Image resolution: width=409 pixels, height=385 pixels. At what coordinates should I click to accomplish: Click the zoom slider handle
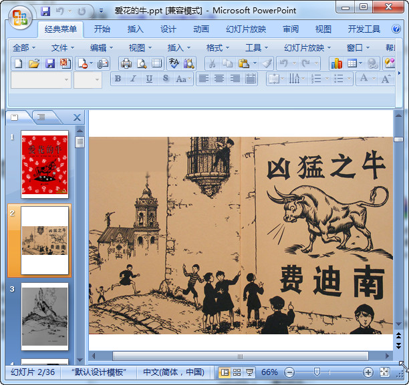pos(317,372)
